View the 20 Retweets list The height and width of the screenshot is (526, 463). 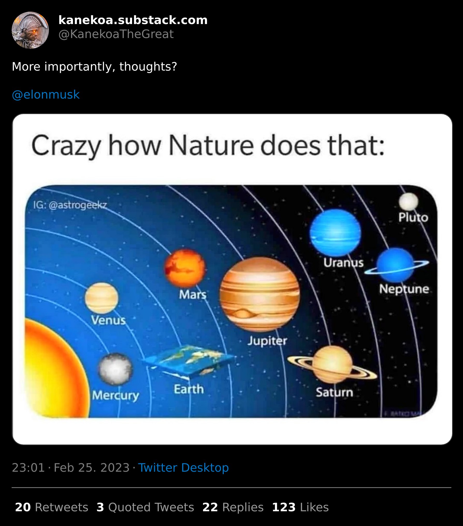(x=52, y=507)
